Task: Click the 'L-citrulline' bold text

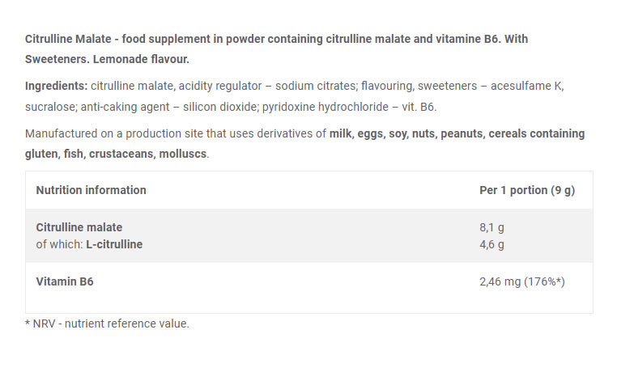Action: [x=114, y=243]
